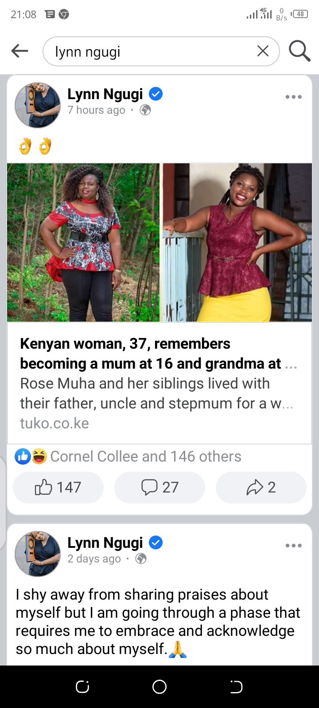The width and height of the screenshot is (319, 708).
Task: Open Lynn Ngugi profile picture on second post
Action: (38, 554)
